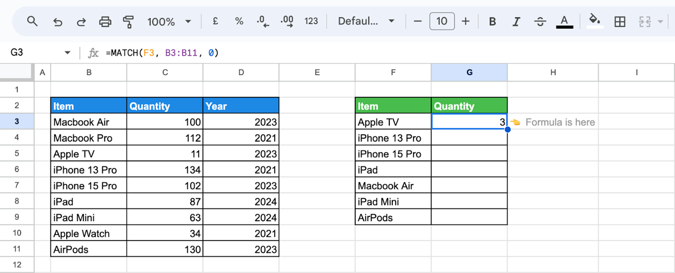Select the iPad Mini cell in column F
The image size is (675, 273).
point(393,201)
